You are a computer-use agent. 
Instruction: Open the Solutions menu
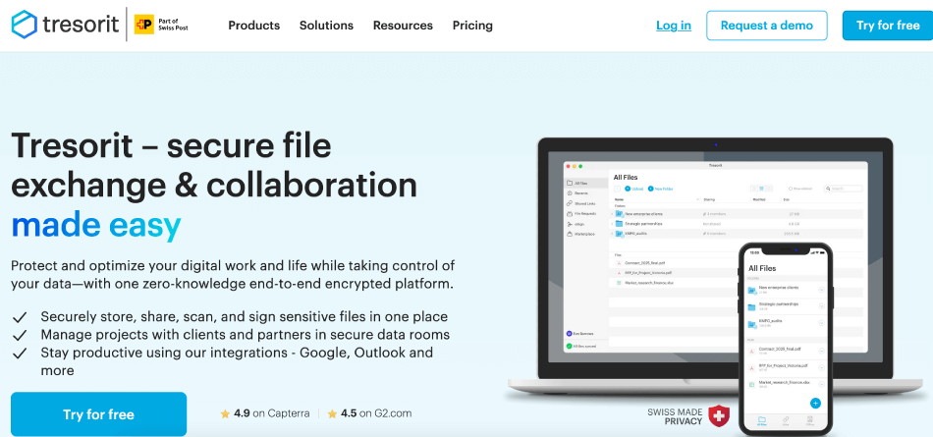[326, 26]
